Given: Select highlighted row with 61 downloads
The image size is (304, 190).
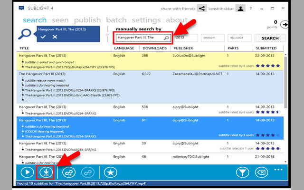Looking at the screenshot, I should click(150, 128).
